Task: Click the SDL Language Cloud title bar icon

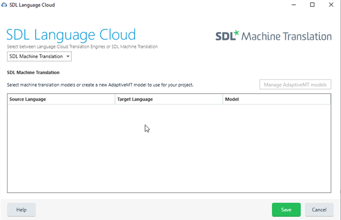Action: 4,5
